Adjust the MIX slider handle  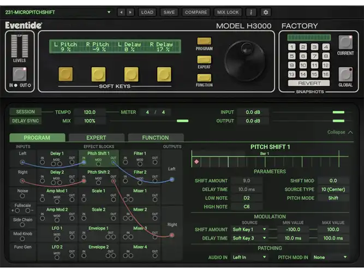point(182,121)
